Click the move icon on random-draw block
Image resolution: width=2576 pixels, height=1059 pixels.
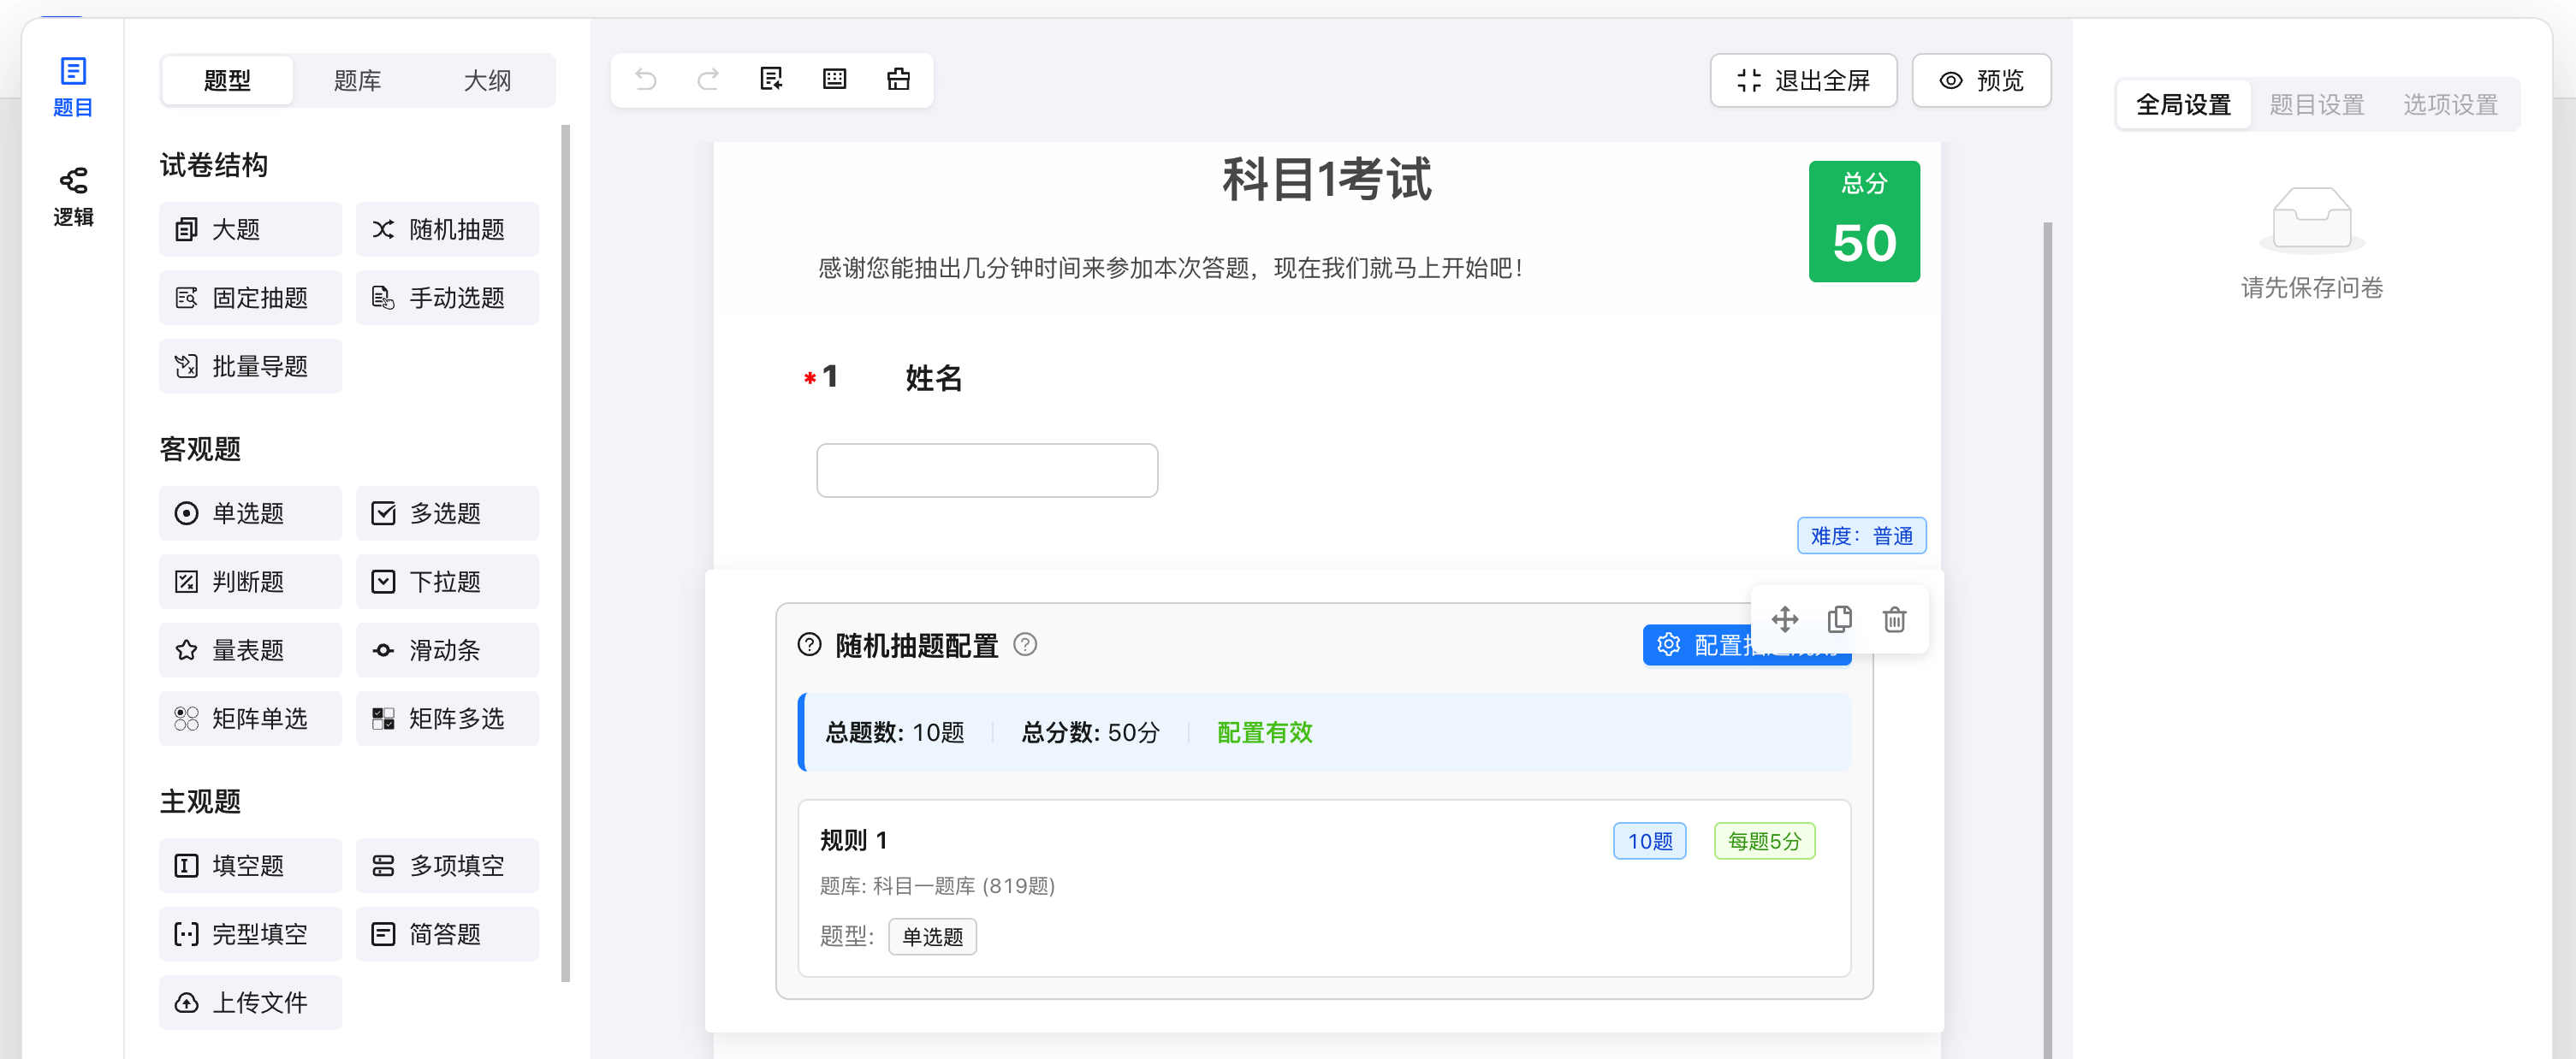[x=1785, y=619]
